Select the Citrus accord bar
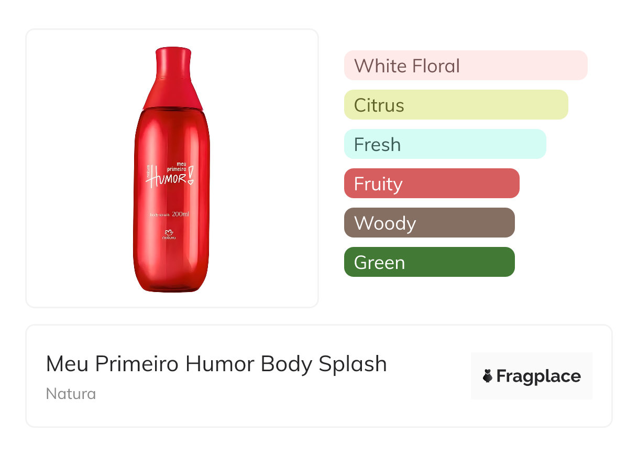This screenshot has height=453, width=638. (456, 105)
